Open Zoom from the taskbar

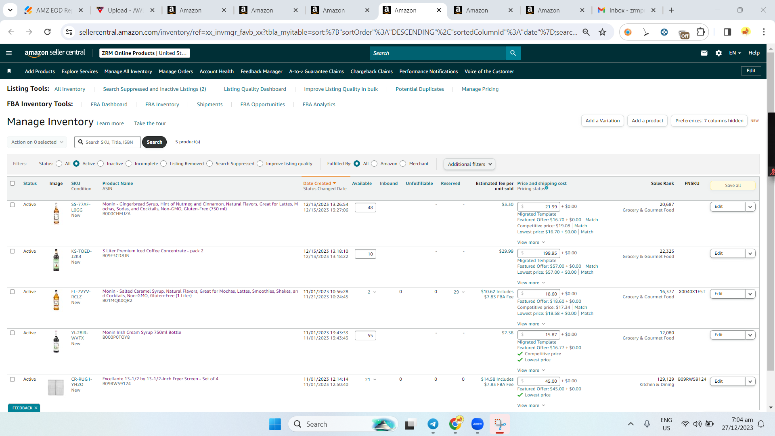tap(478, 424)
